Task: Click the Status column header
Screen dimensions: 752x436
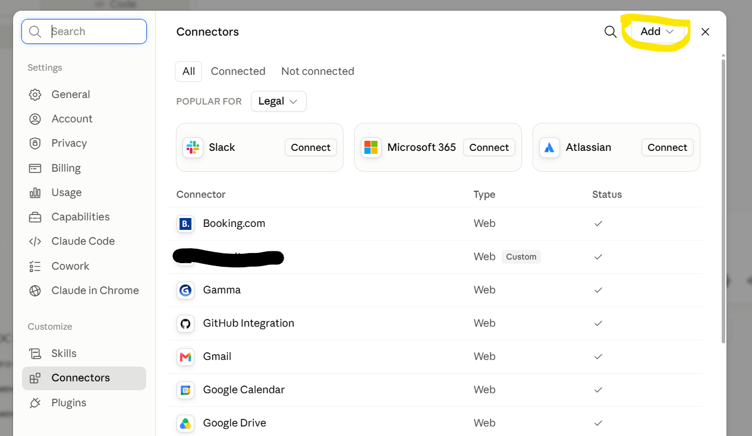Action: [607, 194]
